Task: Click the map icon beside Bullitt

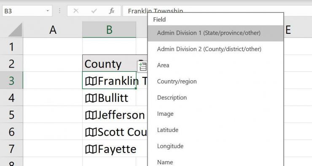Action: [x=91, y=98]
